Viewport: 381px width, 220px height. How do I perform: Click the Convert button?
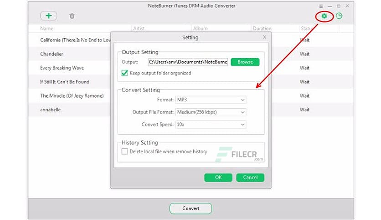point(191,208)
